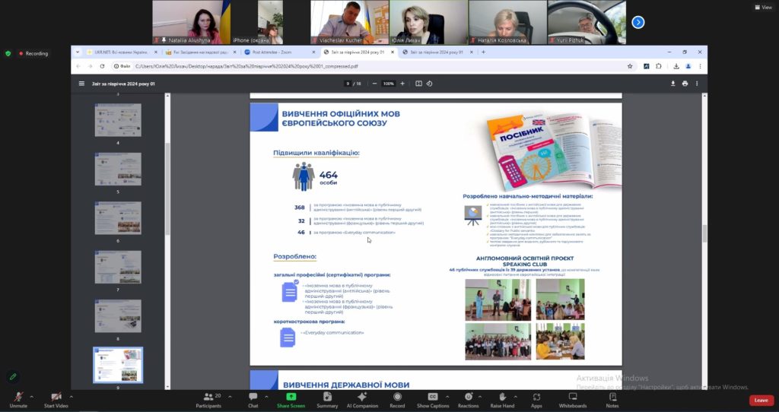Click the green annotation pencil icon
Screen dimensions: 779x412
coord(13,377)
